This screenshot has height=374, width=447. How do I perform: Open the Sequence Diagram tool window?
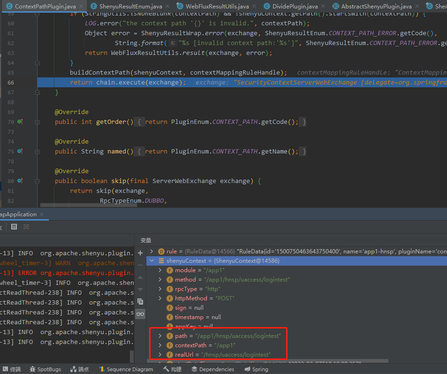pos(126,369)
